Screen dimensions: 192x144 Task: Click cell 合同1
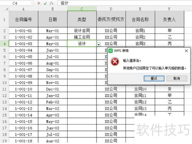coord(140,31)
